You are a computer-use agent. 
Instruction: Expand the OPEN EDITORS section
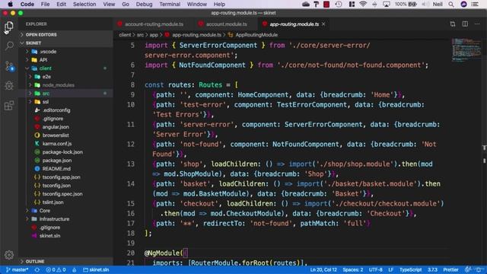coord(65,35)
